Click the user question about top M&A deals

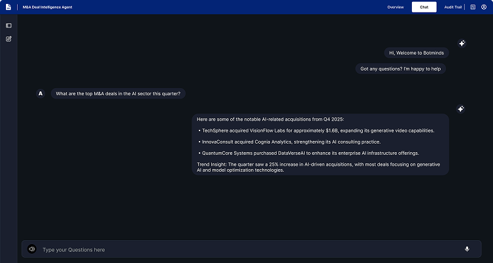[118, 93]
